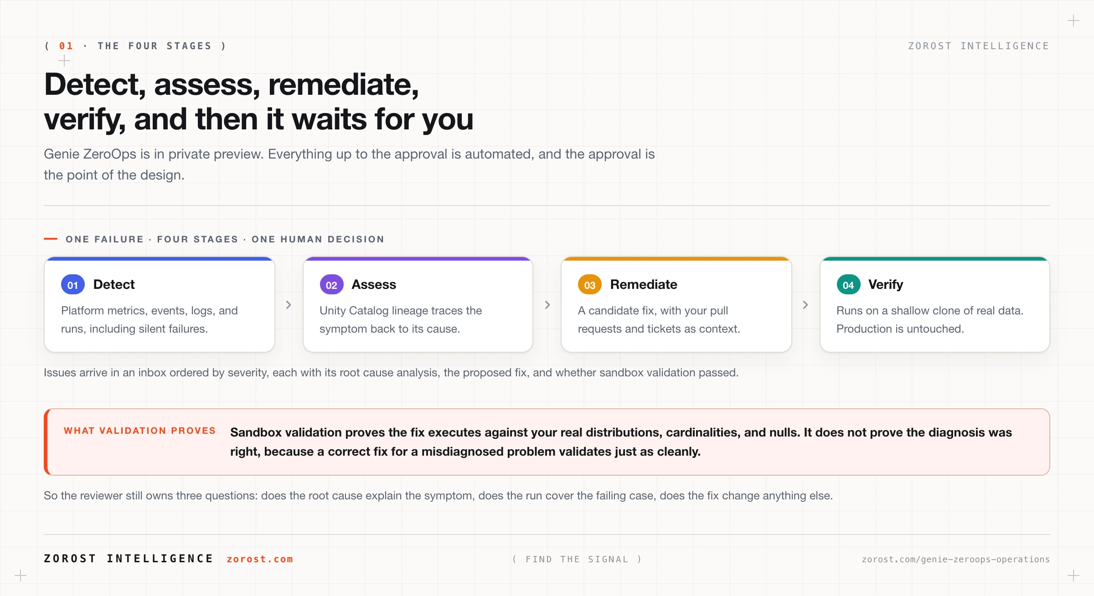Open the zorost.com link in footer
Viewport: 1094px width, 596px height.
pos(260,559)
